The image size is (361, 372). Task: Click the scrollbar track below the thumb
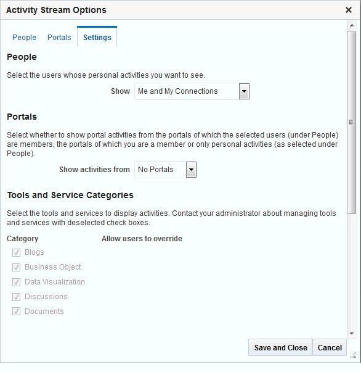click(x=352, y=271)
